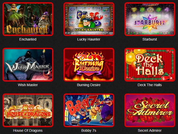The width and height of the screenshot is (178, 134).
Task: Click the Lucky Haunter text label
Action: click(x=89, y=39)
